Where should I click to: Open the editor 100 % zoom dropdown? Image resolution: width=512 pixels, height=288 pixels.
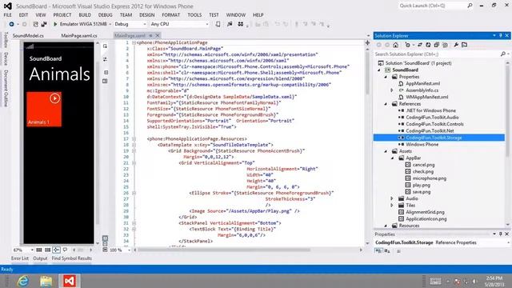129,250
